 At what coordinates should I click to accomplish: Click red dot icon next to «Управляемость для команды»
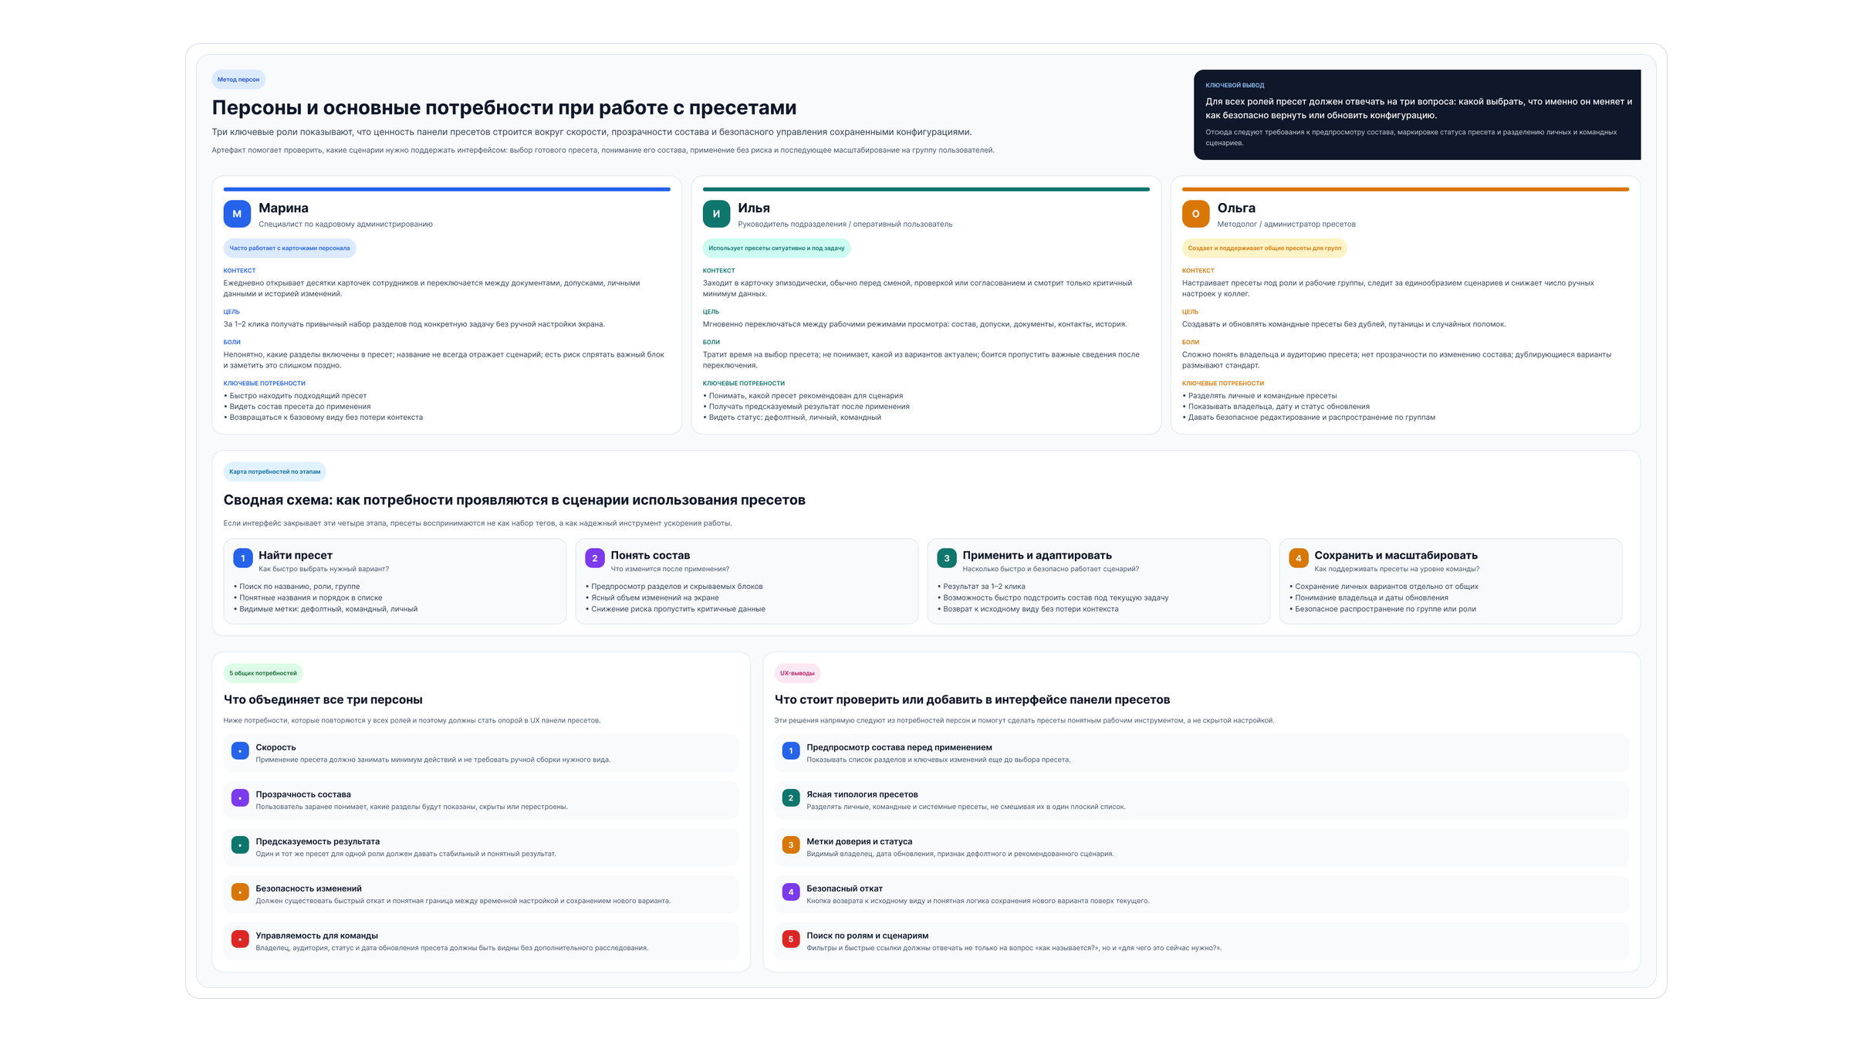(x=240, y=939)
